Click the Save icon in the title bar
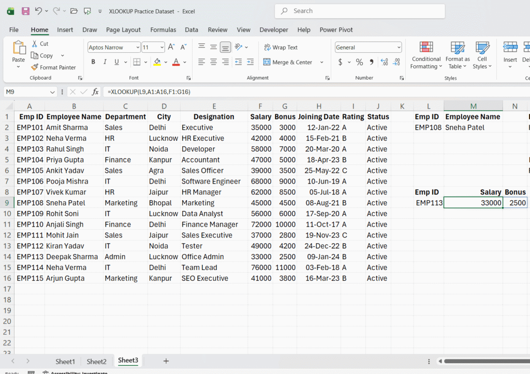This screenshot has height=374, width=530. coord(25,11)
